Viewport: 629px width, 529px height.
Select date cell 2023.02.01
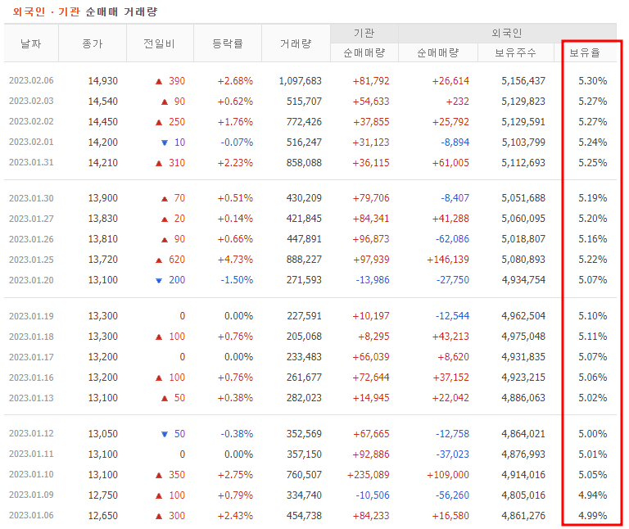coord(31,142)
